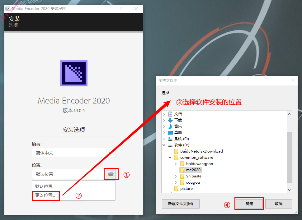Click the 版本 14.0.4 version text
Image resolution: width=302 pixels, height=220 pixels.
(74, 111)
